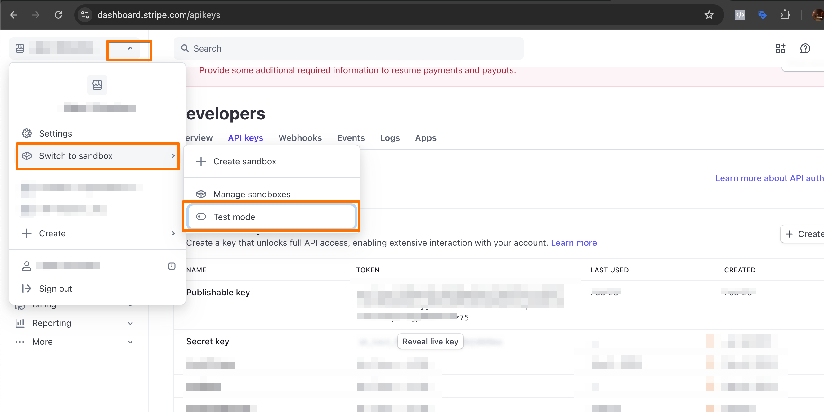824x412 pixels.
Task: Click the CREATED column header
Action: click(739, 270)
